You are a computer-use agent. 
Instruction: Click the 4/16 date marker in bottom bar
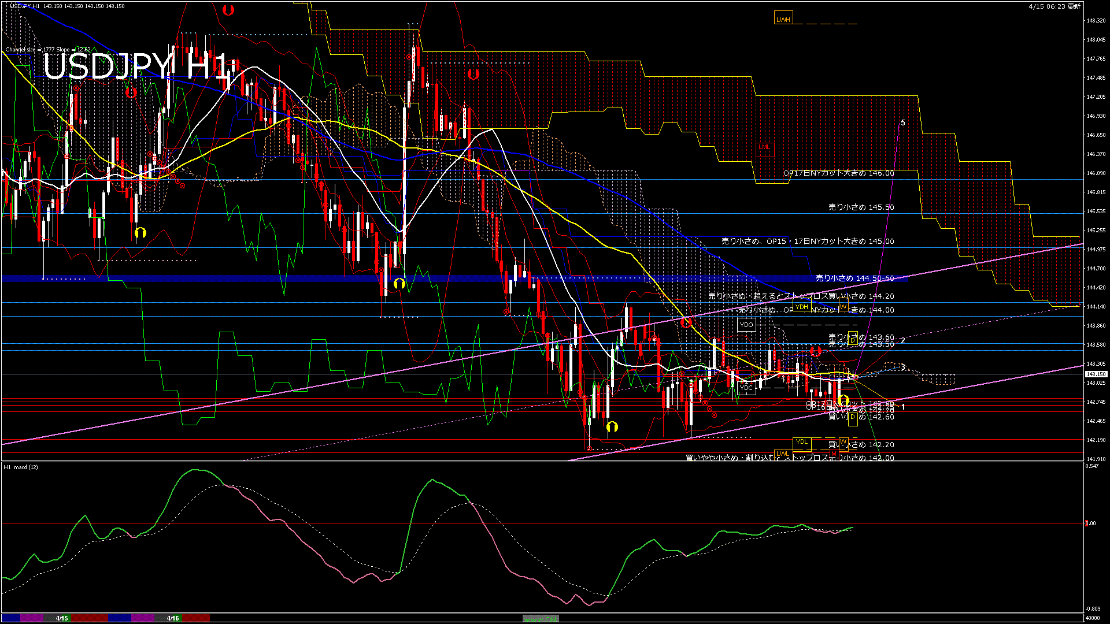pyautogui.click(x=173, y=618)
